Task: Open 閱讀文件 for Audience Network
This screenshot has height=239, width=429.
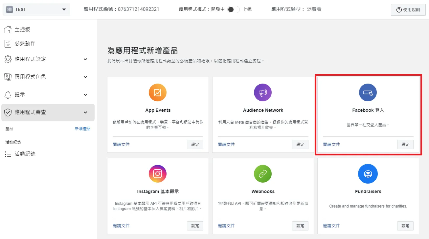Action: [226, 144]
